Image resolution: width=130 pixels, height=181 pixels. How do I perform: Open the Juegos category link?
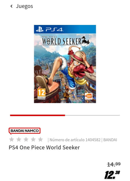[24, 6]
